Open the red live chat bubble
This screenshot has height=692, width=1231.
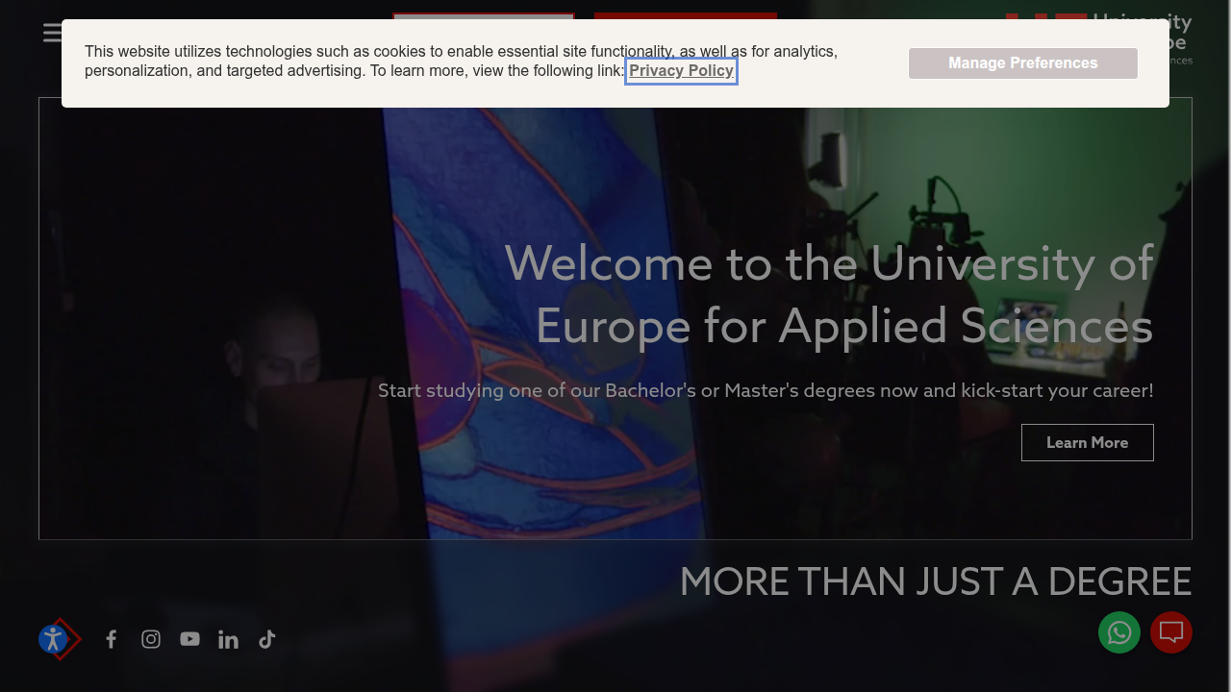tap(1171, 632)
